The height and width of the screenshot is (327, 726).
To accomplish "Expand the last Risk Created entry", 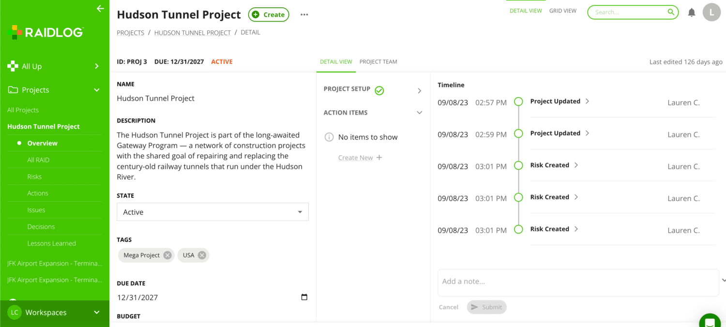I will coord(576,229).
